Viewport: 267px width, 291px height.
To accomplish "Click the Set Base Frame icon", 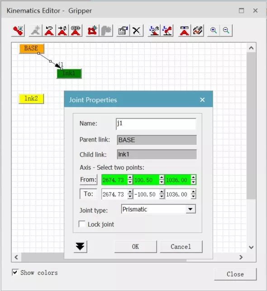I will point(154,30).
